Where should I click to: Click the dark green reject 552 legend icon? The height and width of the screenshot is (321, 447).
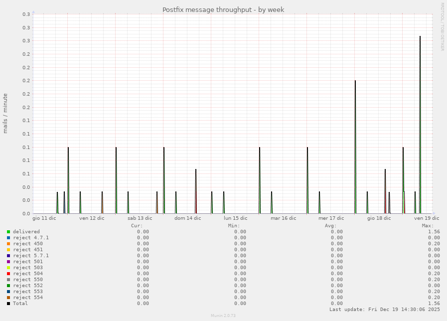pyautogui.click(x=8, y=285)
